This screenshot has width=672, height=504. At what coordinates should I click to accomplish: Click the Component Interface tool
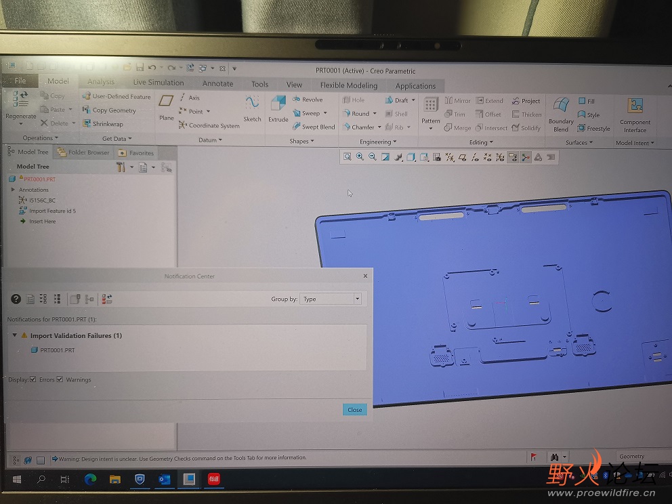(x=635, y=115)
